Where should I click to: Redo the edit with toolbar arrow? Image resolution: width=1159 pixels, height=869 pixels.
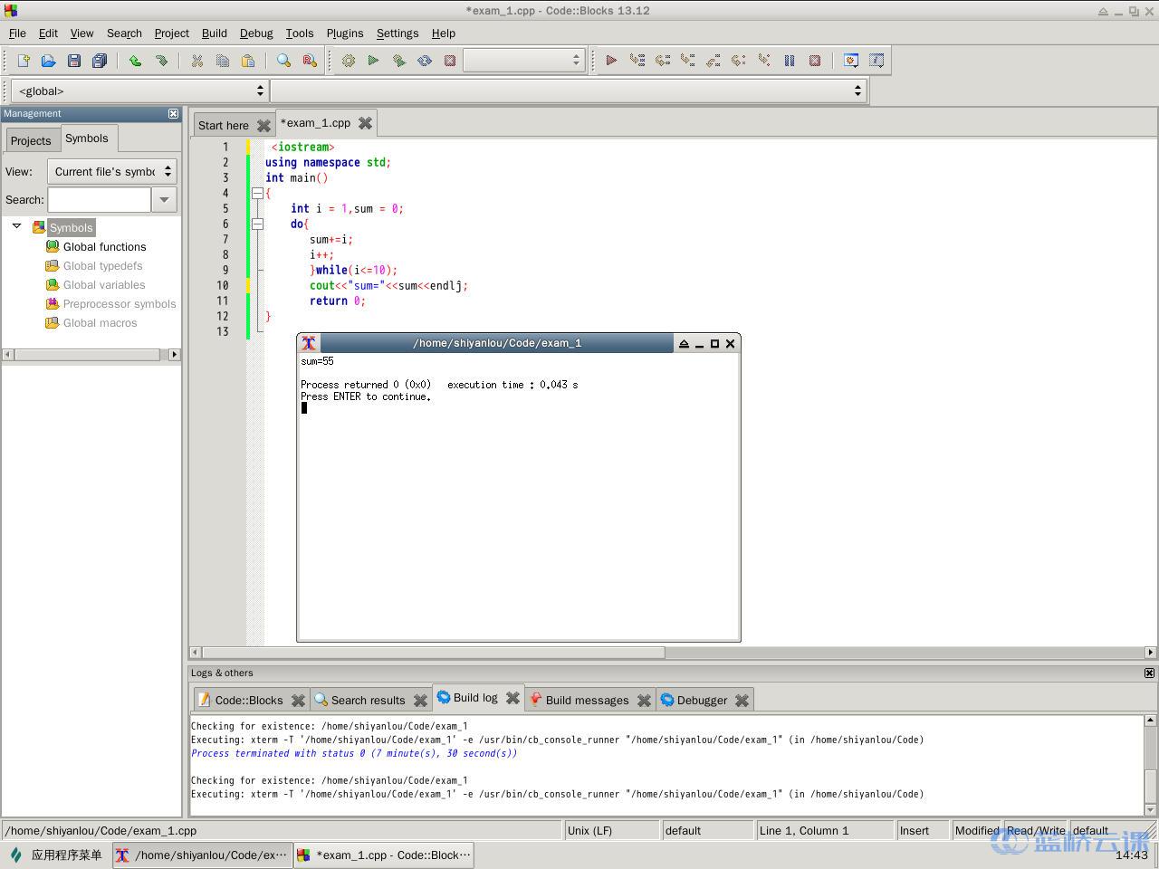[x=161, y=61]
